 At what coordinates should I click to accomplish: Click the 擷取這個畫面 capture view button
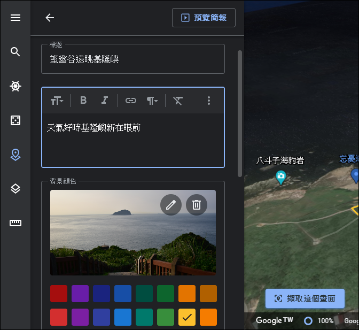pyautogui.click(x=305, y=298)
